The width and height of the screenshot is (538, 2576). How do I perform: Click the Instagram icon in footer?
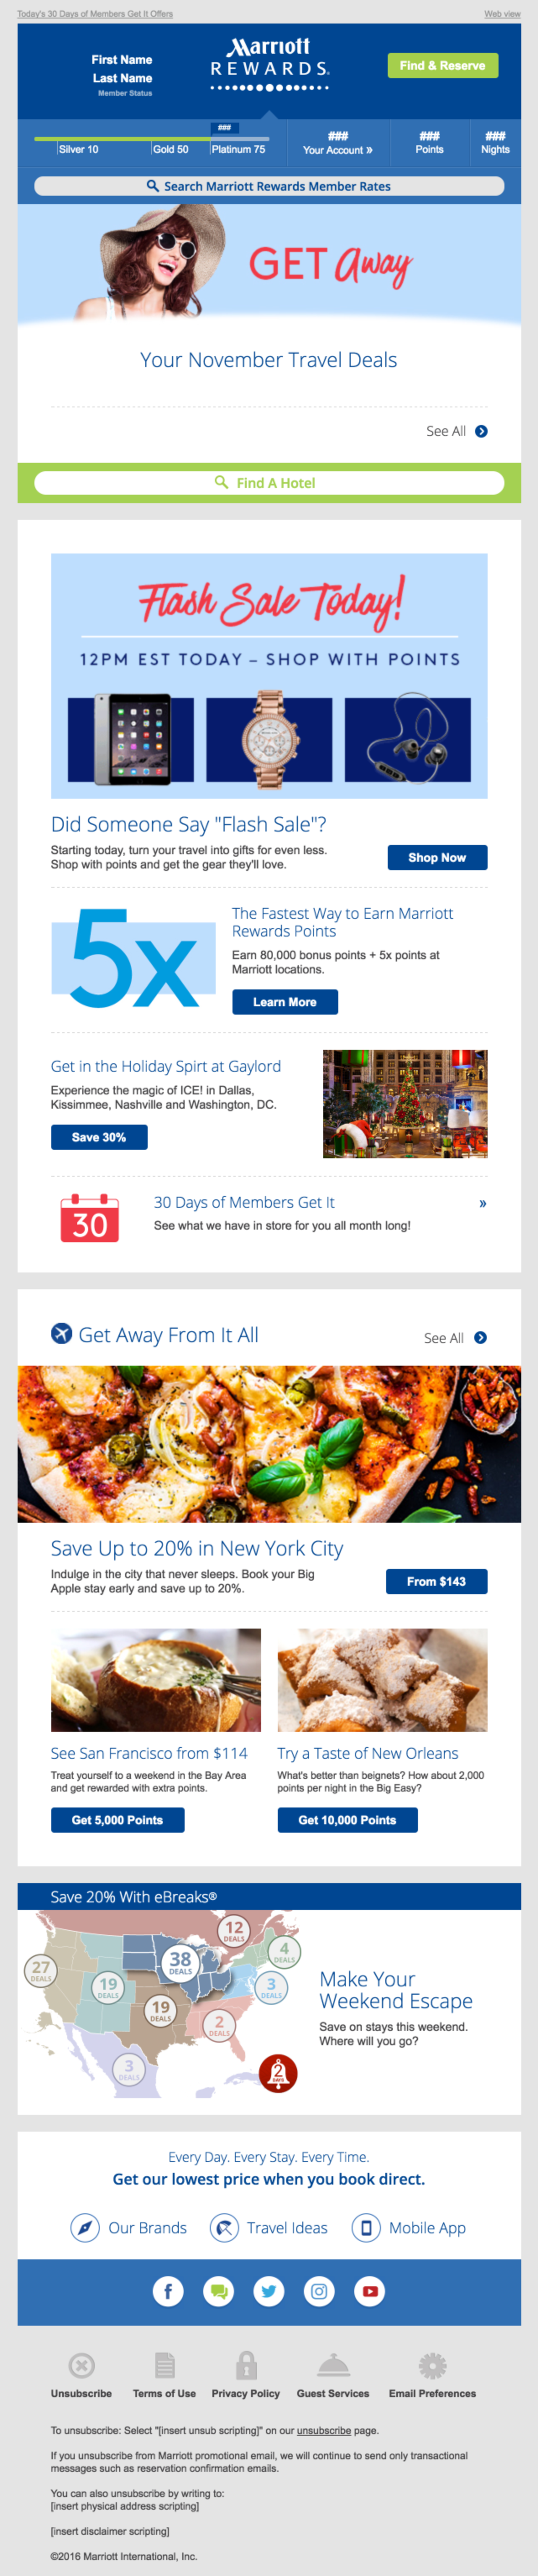pyautogui.click(x=319, y=2291)
